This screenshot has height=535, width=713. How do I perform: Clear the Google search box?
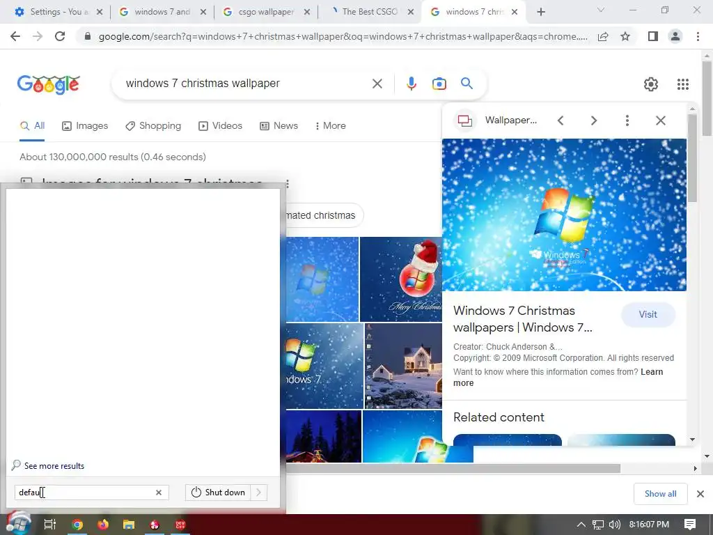[377, 84]
